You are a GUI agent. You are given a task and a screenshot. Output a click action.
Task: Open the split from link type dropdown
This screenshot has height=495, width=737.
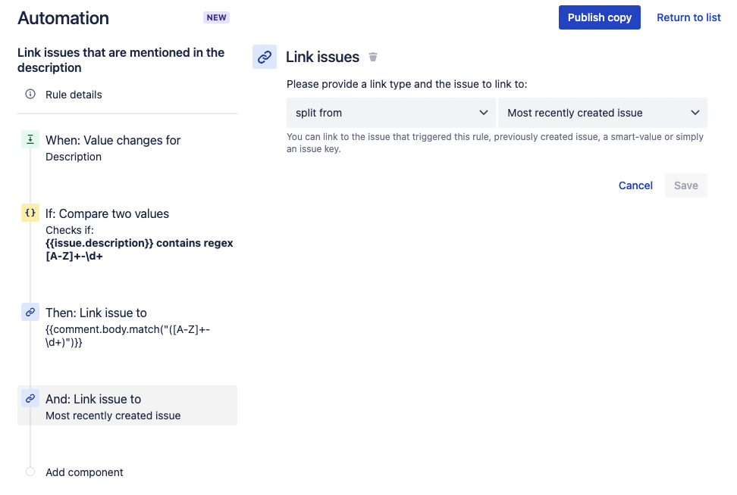coord(390,112)
